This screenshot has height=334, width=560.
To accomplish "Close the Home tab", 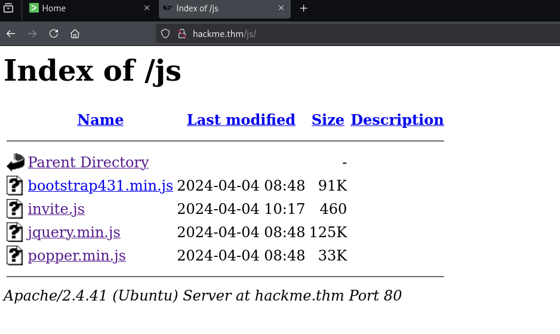I will tap(147, 8).
